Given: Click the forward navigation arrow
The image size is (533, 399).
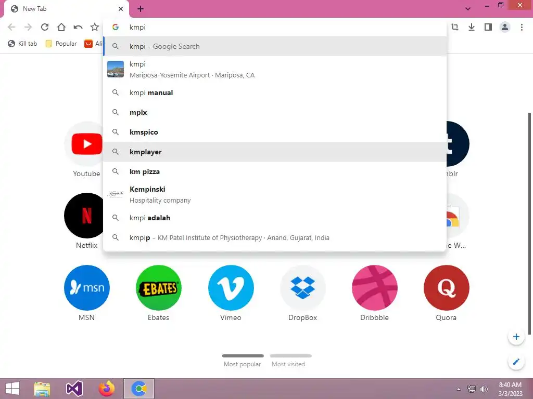Looking at the screenshot, I should (28, 27).
